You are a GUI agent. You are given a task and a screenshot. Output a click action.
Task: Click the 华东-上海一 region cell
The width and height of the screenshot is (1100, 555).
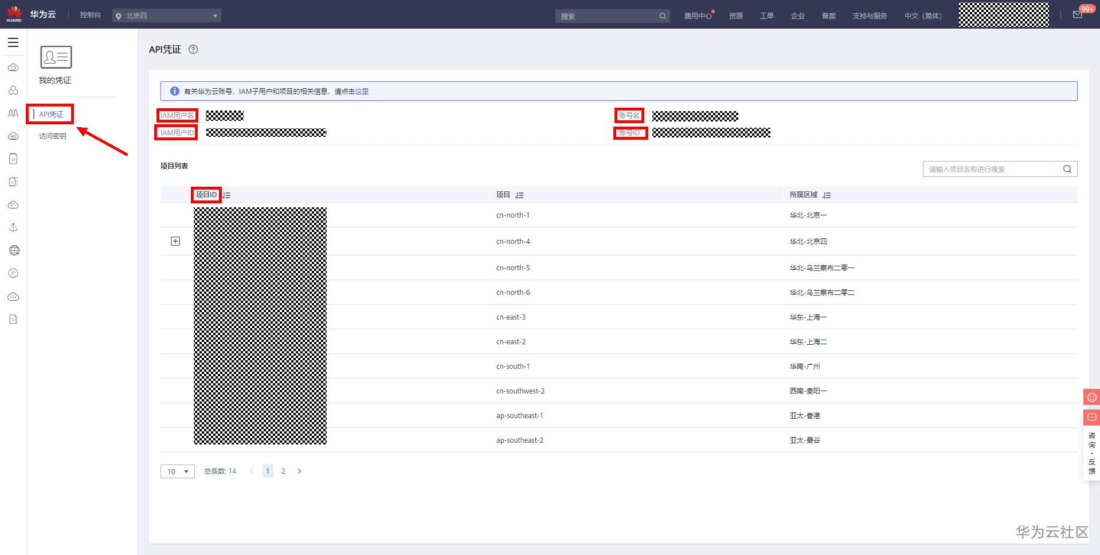click(808, 317)
